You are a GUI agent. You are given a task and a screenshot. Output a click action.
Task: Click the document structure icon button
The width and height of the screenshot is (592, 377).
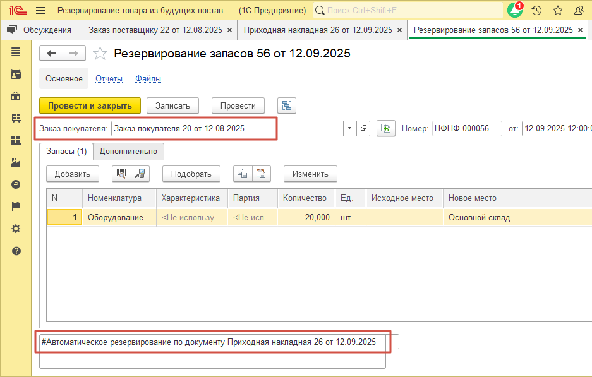pos(287,105)
